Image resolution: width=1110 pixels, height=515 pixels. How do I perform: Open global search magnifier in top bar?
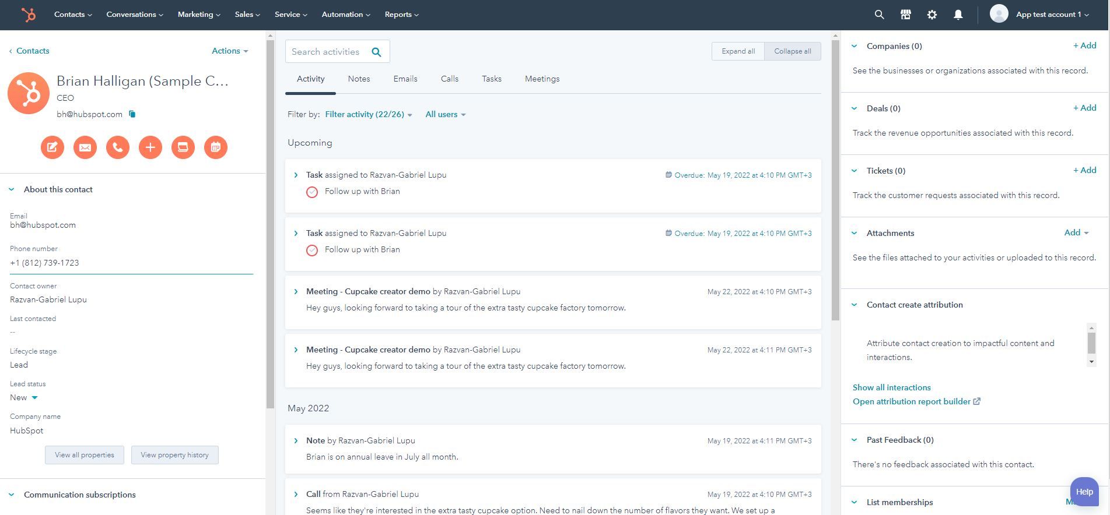coord(879,15)
